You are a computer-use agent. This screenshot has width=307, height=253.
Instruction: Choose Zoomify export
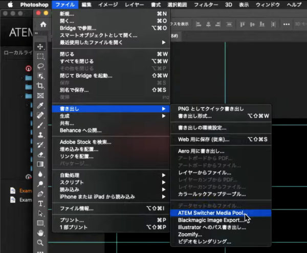pyautogui.click(x=221, y=235)
